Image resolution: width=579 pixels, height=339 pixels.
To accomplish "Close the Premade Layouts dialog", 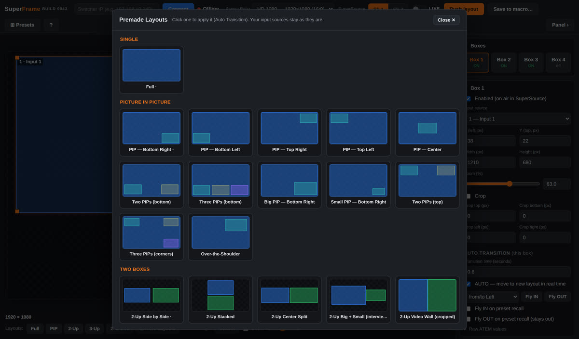I will [x=446, y=20].
